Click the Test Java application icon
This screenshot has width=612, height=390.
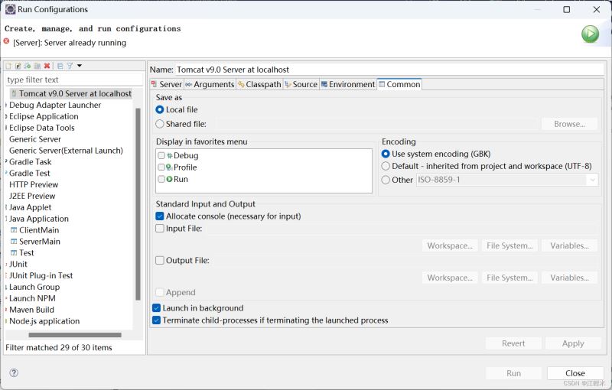tap(14, 252)
